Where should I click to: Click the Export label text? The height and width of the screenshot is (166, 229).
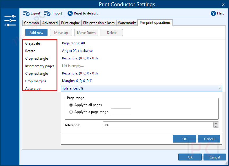35,13
